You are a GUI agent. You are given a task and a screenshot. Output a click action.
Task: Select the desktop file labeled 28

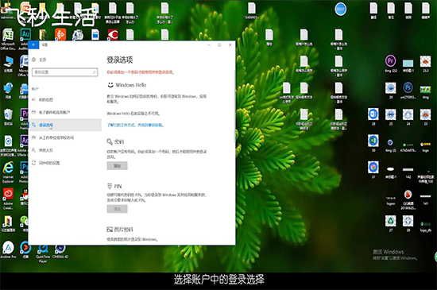click(x=408, y=223)
